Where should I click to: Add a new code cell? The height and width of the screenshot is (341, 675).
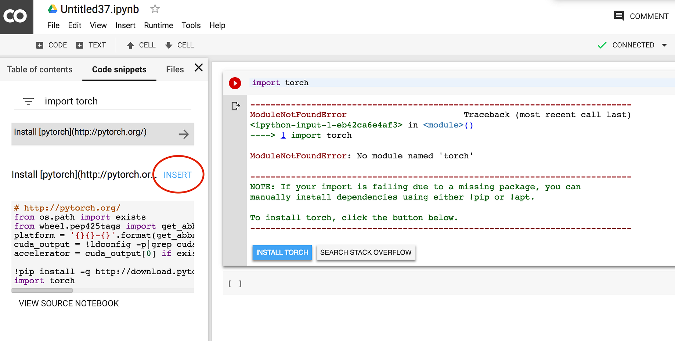51,45
